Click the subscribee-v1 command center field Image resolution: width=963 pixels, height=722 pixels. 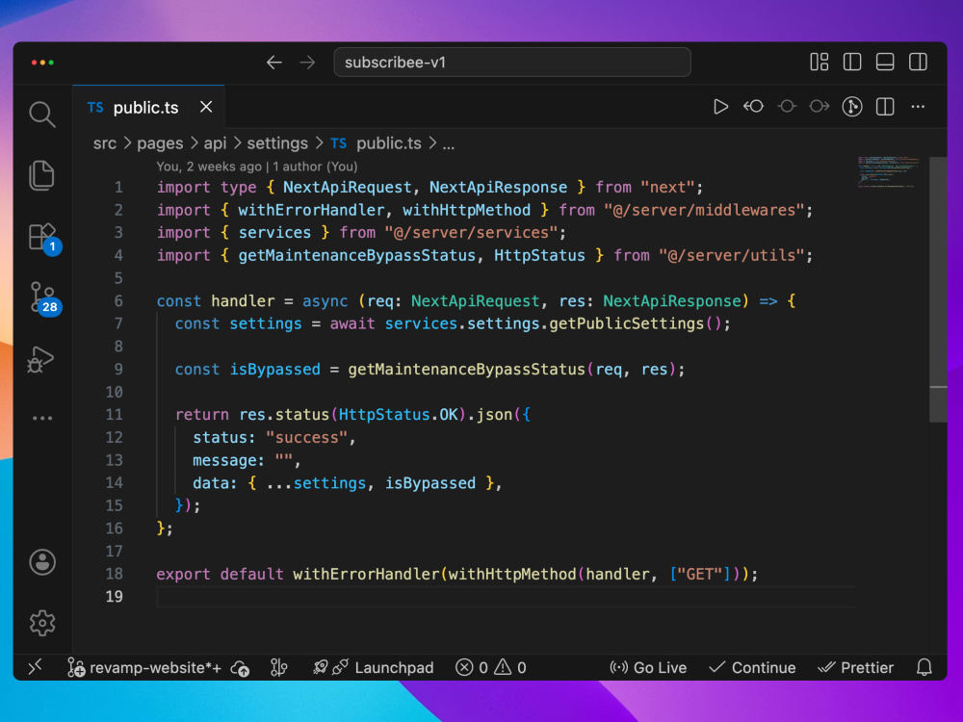click(512, 62)
